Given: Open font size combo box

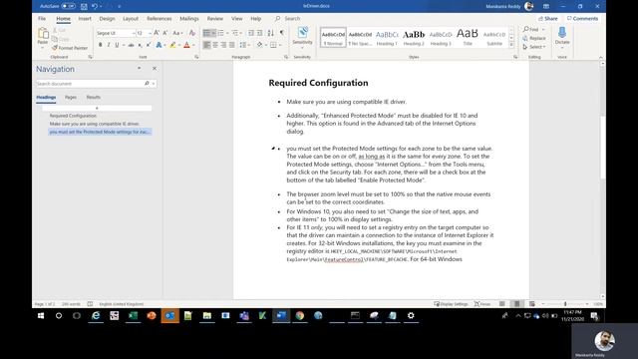Looking at the screenshot, I should coord(144,33).
